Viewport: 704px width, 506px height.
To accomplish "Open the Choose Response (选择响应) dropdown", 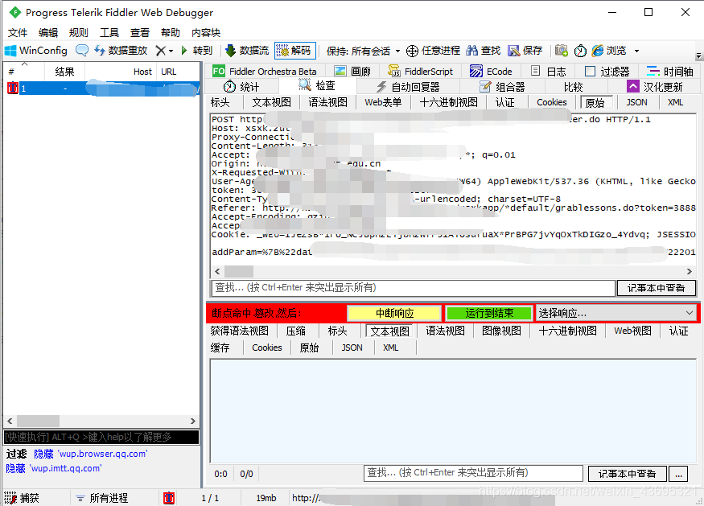I will click(616, 313).
